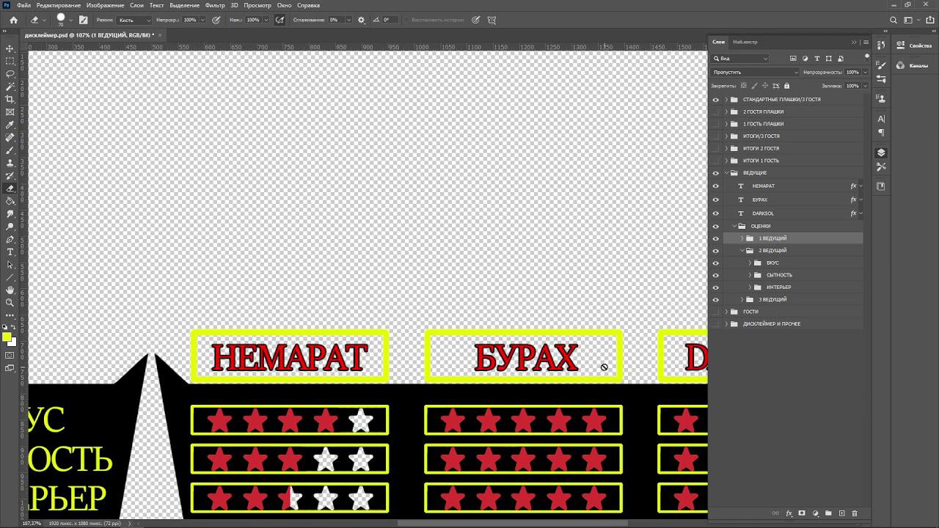
Task: Open the blend mode dropdown Пропустить
Action: click(x=755, y=72)
